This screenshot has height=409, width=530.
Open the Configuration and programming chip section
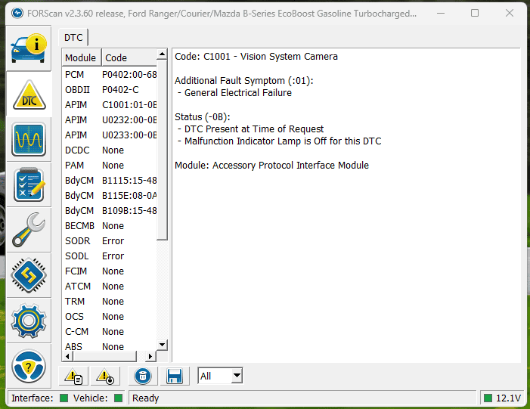pyautogui.click(x=29, y=275)
